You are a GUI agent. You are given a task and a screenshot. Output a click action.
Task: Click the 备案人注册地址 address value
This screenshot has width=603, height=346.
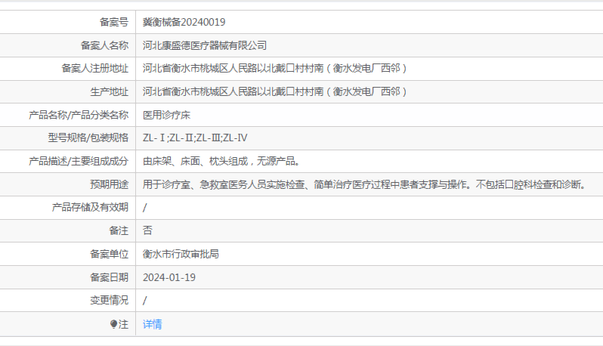tap(274, 69)
